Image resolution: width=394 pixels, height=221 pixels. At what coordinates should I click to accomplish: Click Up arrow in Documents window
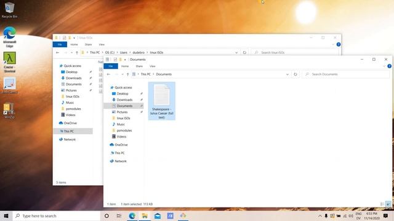point(127,74)
